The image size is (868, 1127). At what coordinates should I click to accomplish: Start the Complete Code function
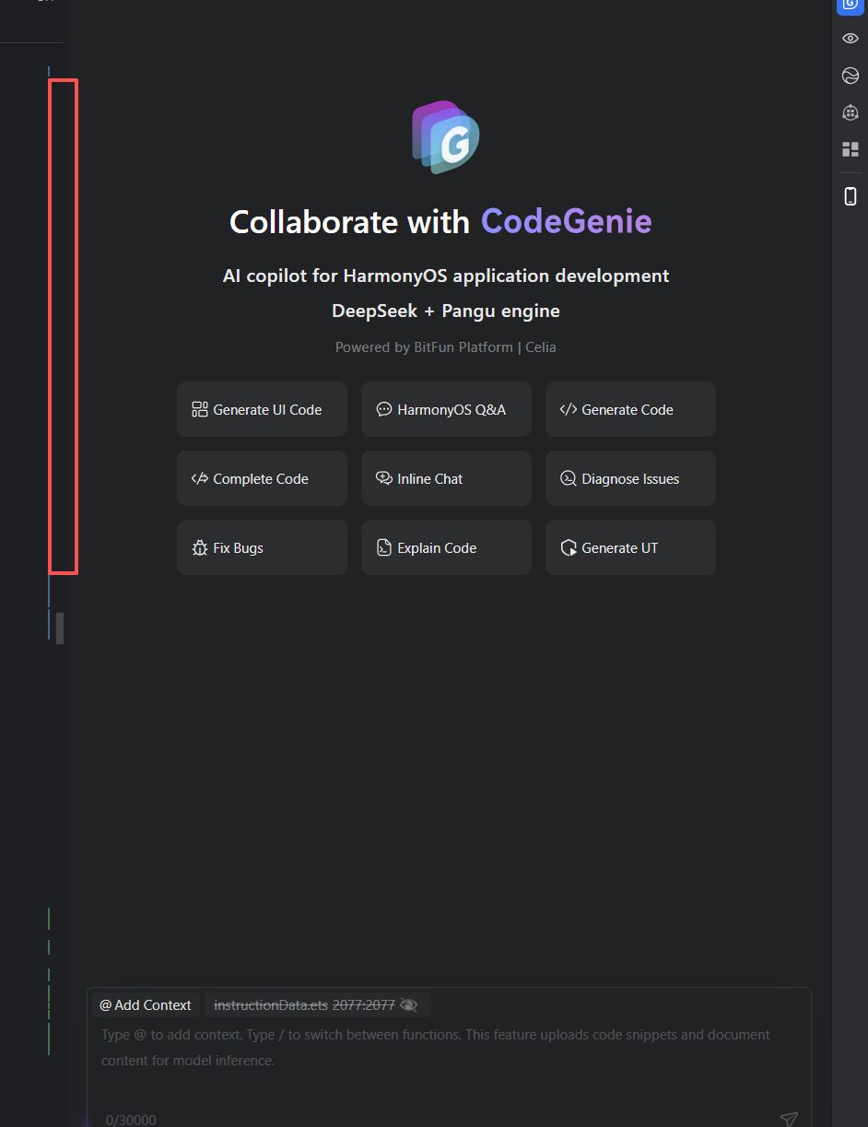(x=262, y=478)
